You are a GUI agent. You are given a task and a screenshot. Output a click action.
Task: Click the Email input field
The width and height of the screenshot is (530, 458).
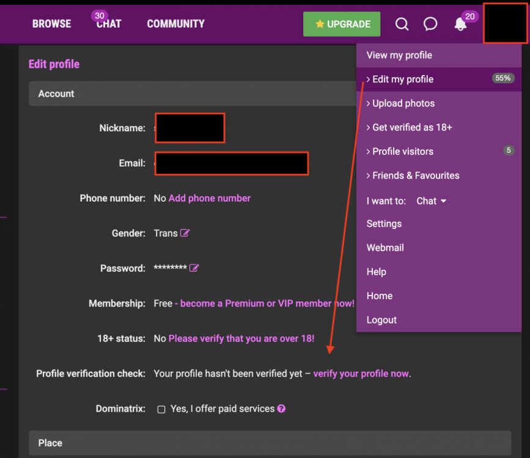[x=231, y=163]
